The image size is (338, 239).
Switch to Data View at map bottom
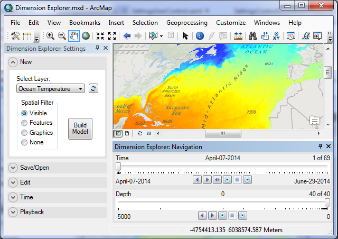(118, 133)
